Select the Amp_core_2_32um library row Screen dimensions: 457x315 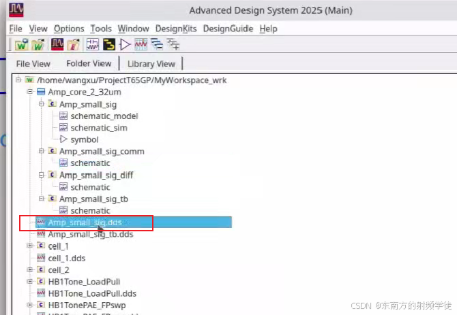[x=79, y=92]
